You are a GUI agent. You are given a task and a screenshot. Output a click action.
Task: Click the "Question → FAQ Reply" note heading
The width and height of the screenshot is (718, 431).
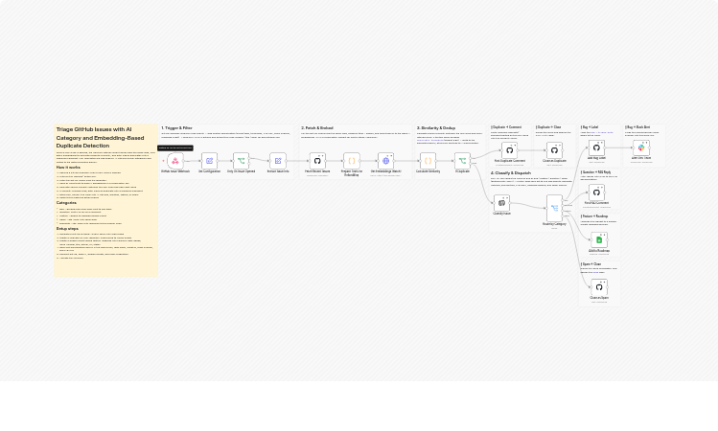pos(595,172)
